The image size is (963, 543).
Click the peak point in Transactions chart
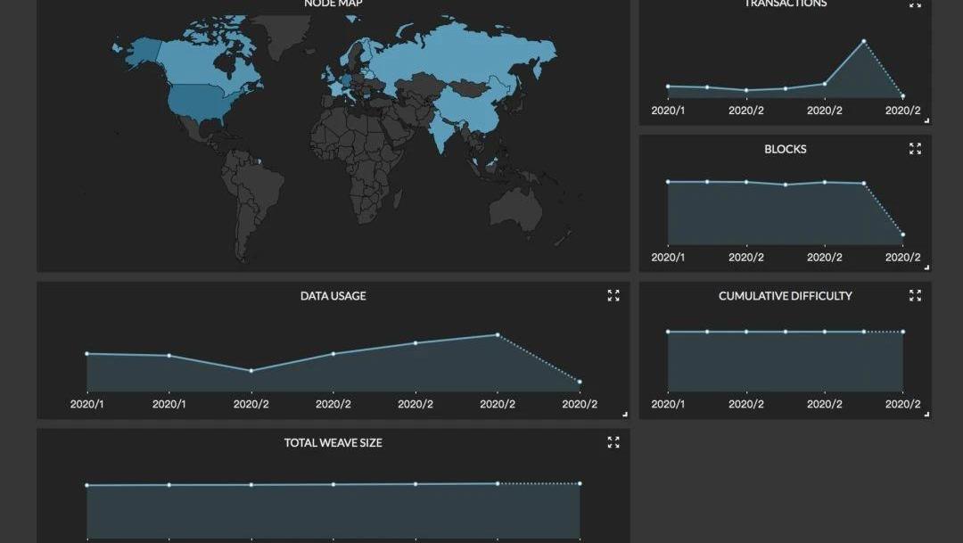click(x=863, y=41)
